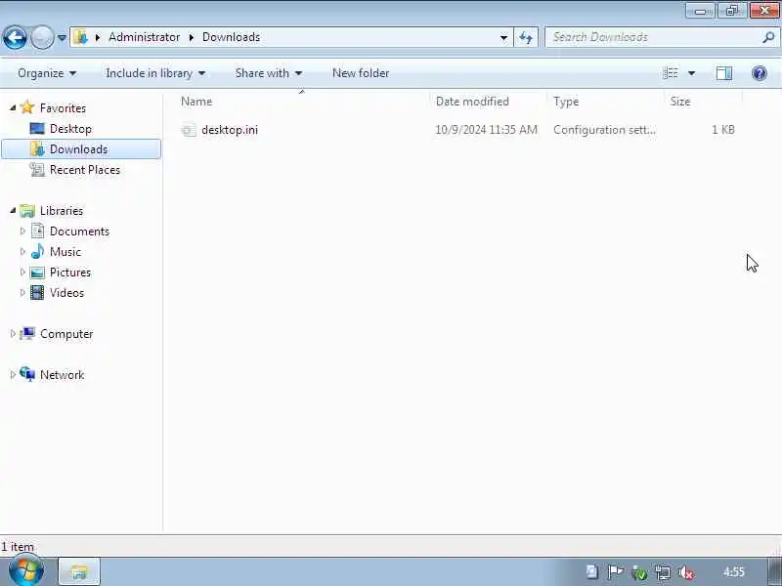Image resolution: width=782 pixels, height=586 pixels.
Task: Sort by the Name column header
Action: pyautogui.click(x=196, y=102)
